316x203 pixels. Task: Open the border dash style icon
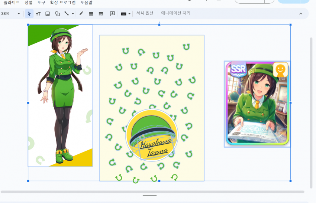tap(101, 14)
